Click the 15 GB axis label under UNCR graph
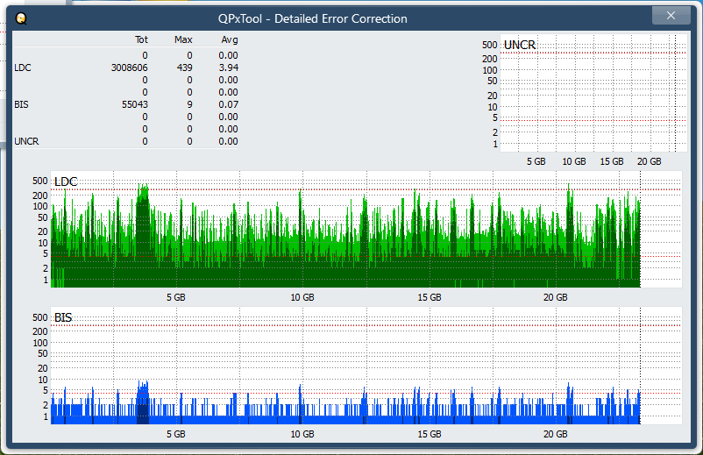This screenshot has height=455, width=703. (612, 161)
